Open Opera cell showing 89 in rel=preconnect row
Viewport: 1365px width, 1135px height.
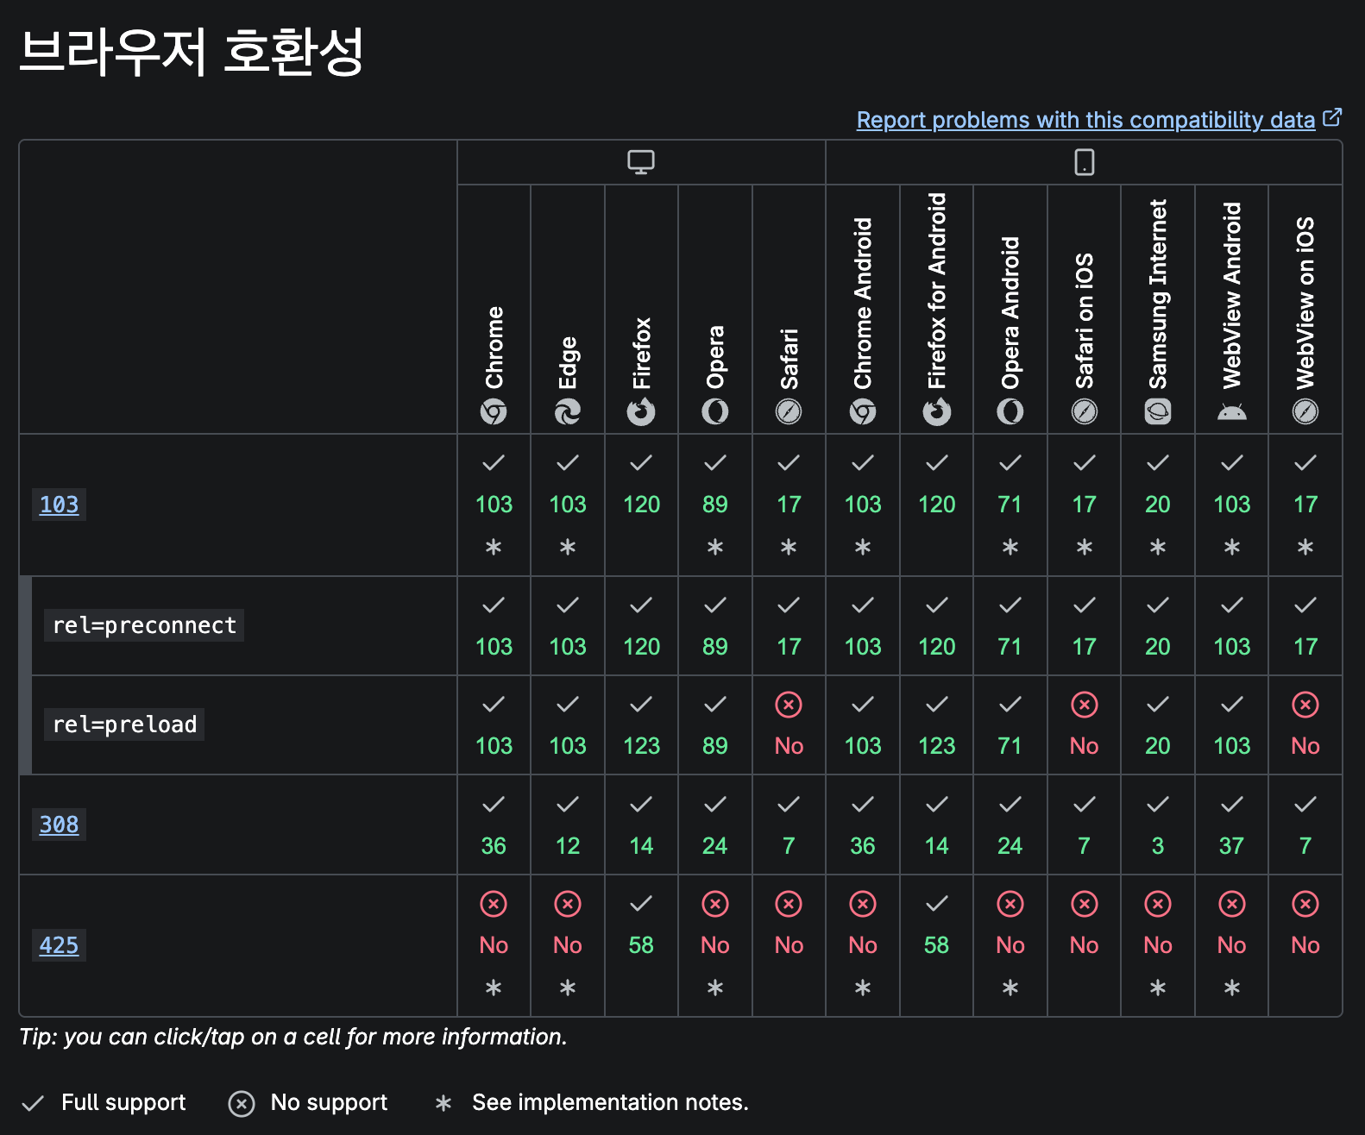(x=715, y=626)
